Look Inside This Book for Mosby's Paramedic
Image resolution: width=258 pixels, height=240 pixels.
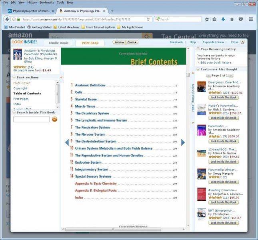coord(224,118)
